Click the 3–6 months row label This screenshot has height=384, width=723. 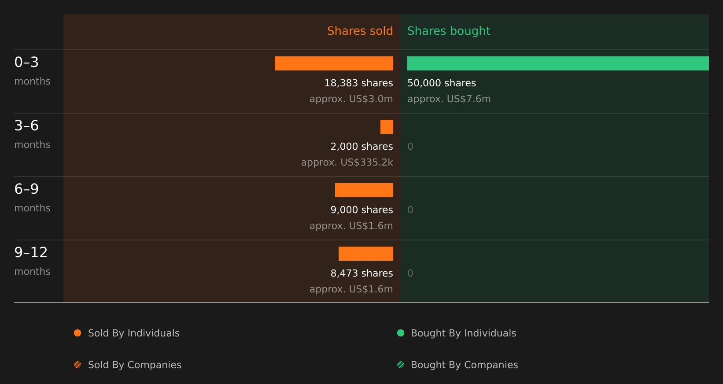point(32,134)
